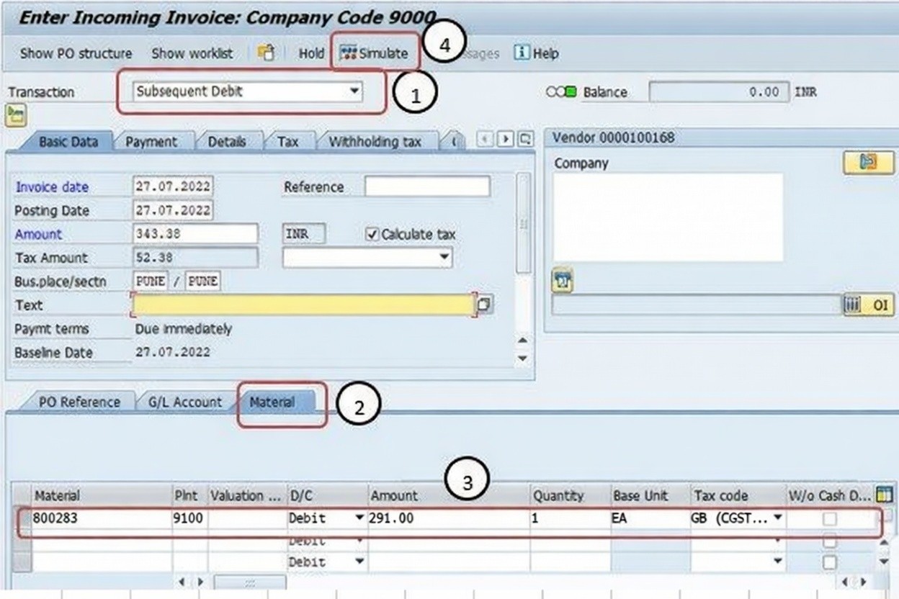899x599 pixels.
Task: Switch to the Payment tab
Action: coord(151,142)
